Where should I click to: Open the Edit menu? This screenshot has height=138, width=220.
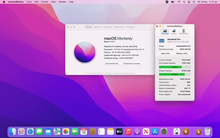point(36,2)
